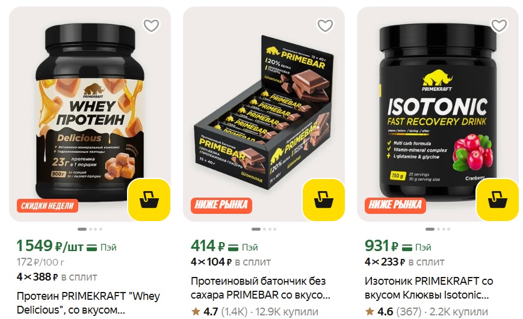The height and width of the screenshot is (319, 523).
Task: Click image carousel dots under Whey Protein
Action: 90,229
